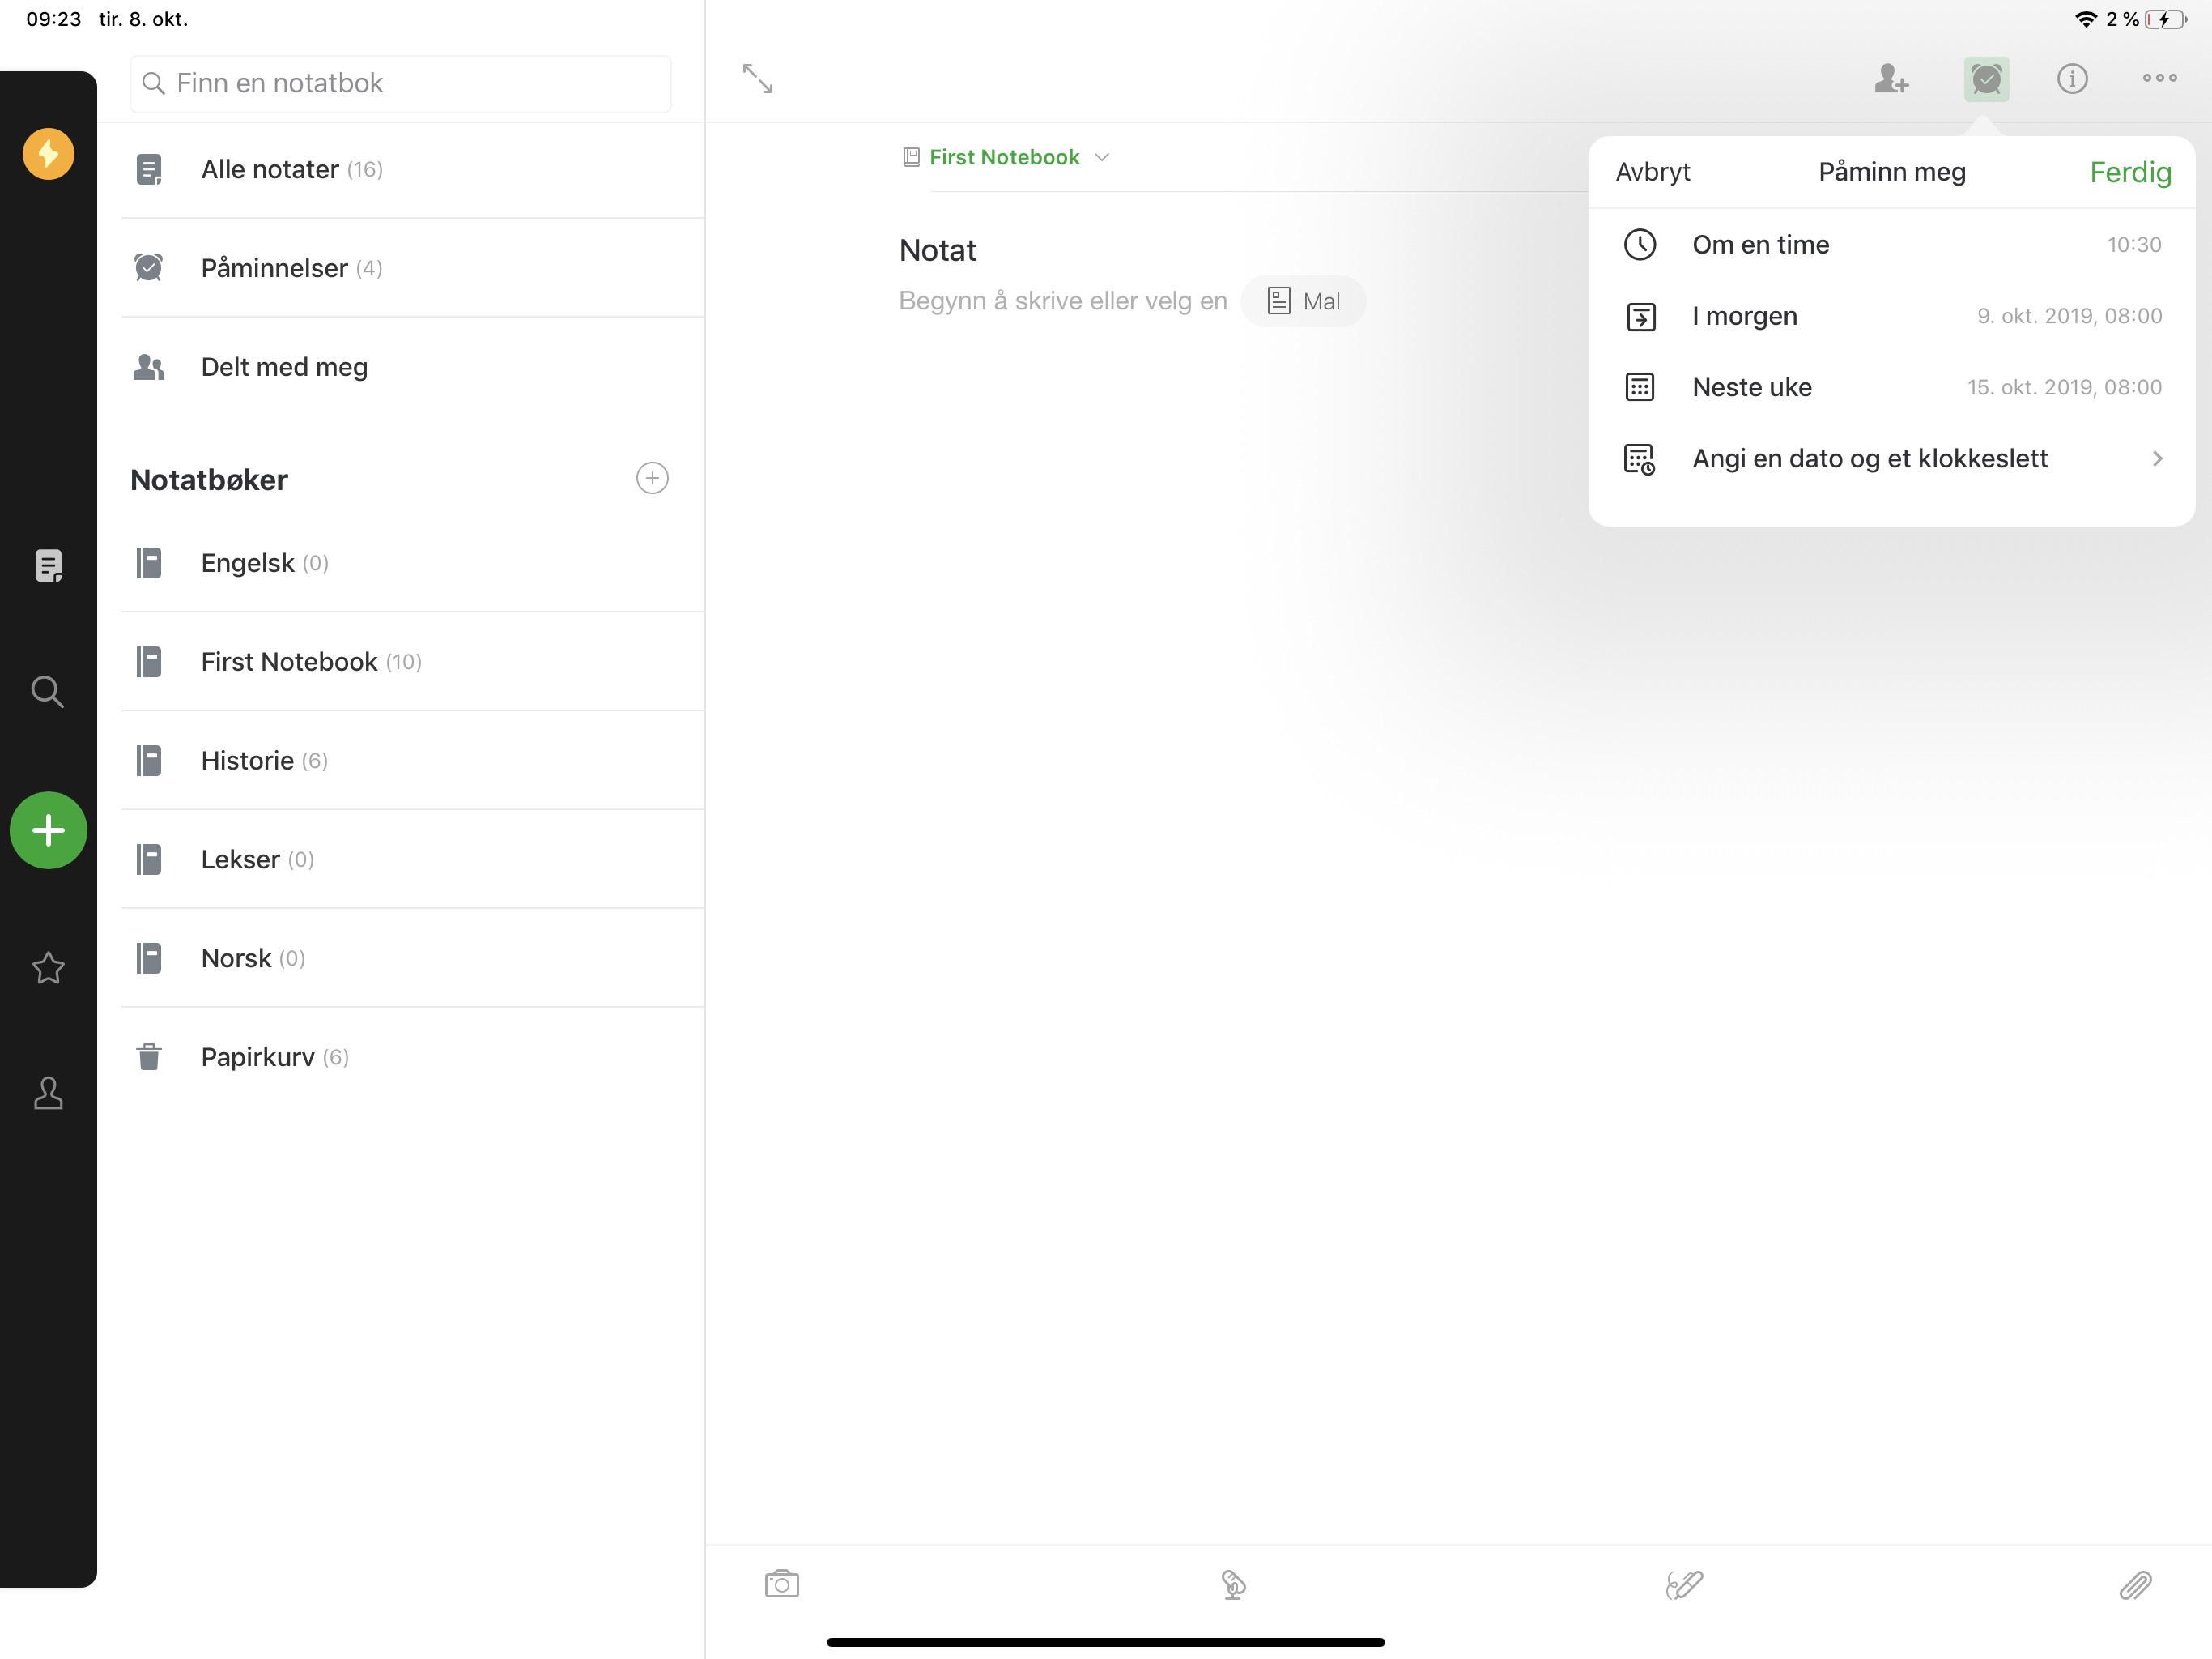Open the yellow lightning upgrade icon

click(48, 154)
